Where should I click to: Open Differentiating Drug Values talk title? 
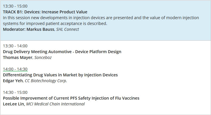click(60, 75)
